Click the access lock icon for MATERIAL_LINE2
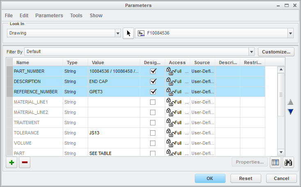 (x=170, y=112)
